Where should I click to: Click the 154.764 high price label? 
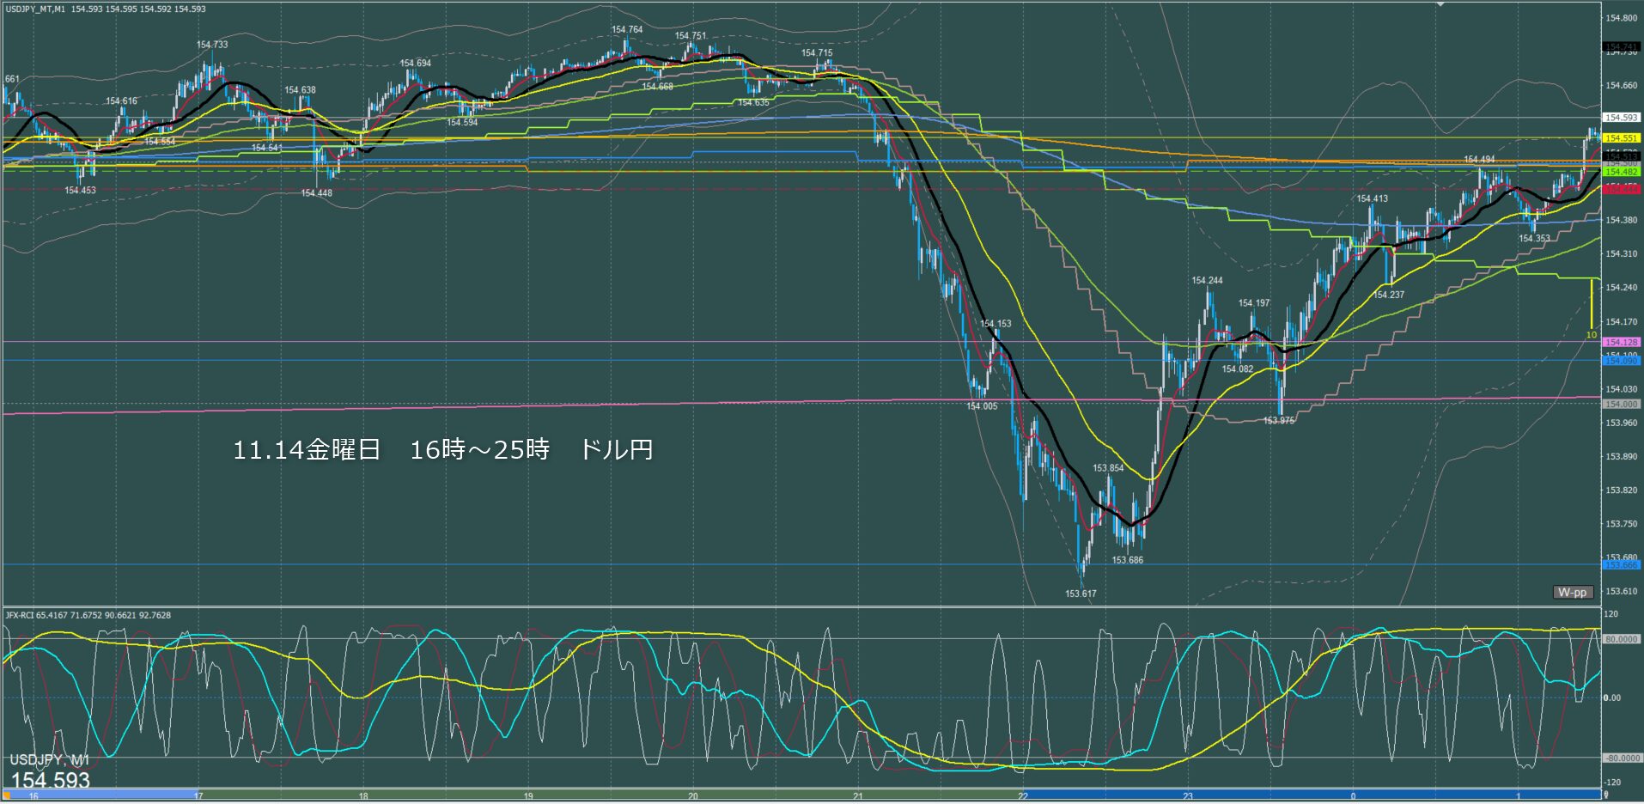click(627, 29)
